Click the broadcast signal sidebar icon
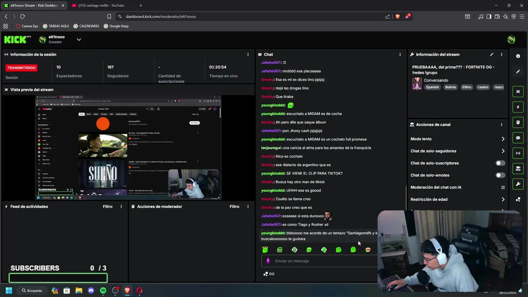The image size is (528, 297). pyautogui.click(x=518, y=153)
